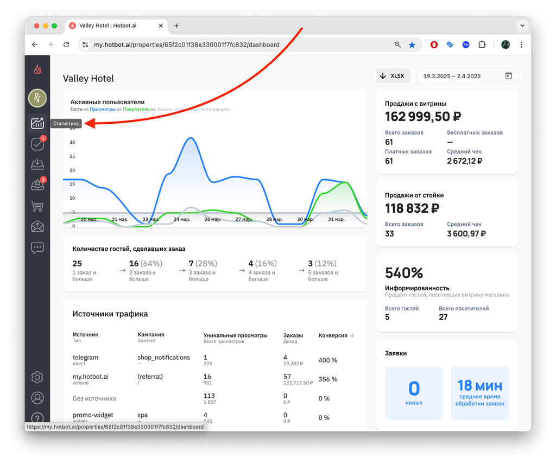Open a new browser tab
The height and width of the screenshot is (464, 556).
click(x=176, y=26)
